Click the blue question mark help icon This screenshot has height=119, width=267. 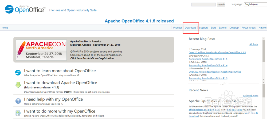[18, 101]
